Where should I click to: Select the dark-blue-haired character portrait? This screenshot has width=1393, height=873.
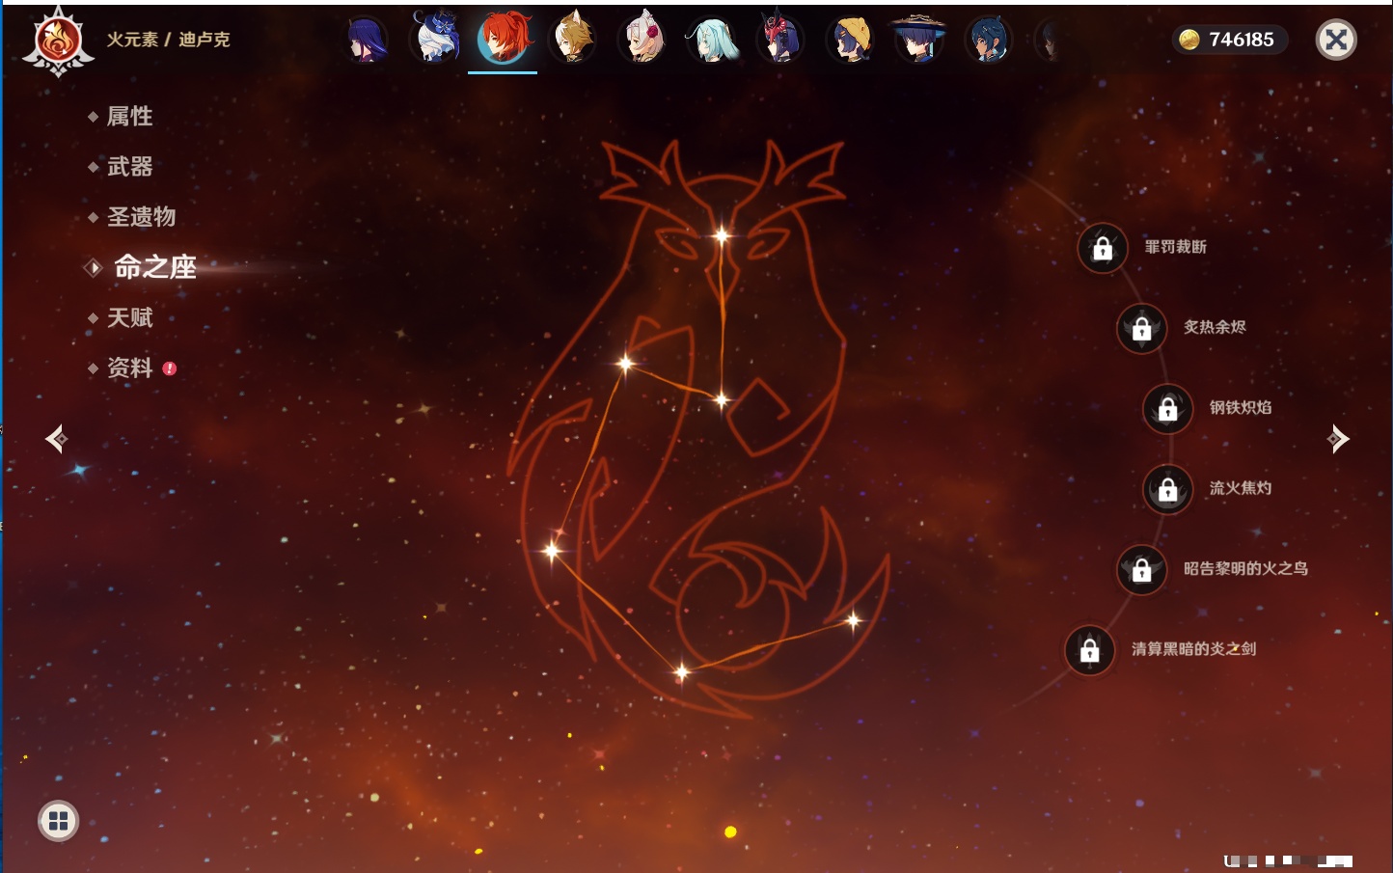point(988,40)
